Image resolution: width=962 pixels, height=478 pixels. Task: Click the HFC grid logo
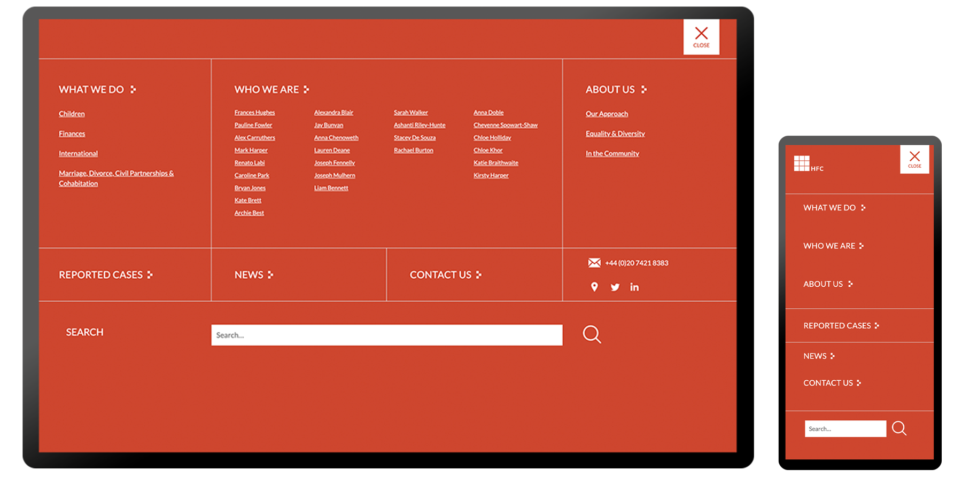pos(802,163)
